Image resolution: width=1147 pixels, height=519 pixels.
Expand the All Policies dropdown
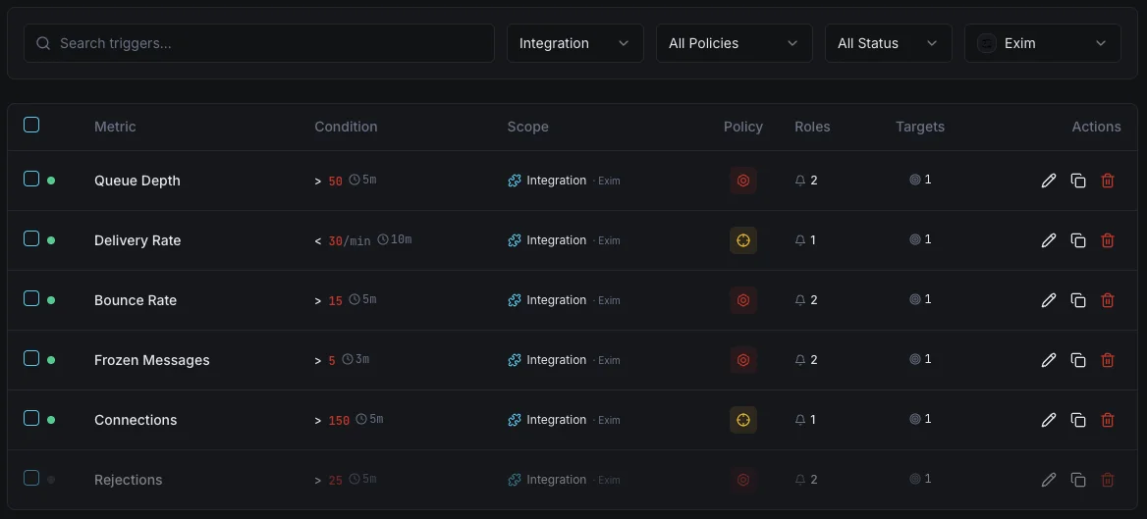[734, 43]
